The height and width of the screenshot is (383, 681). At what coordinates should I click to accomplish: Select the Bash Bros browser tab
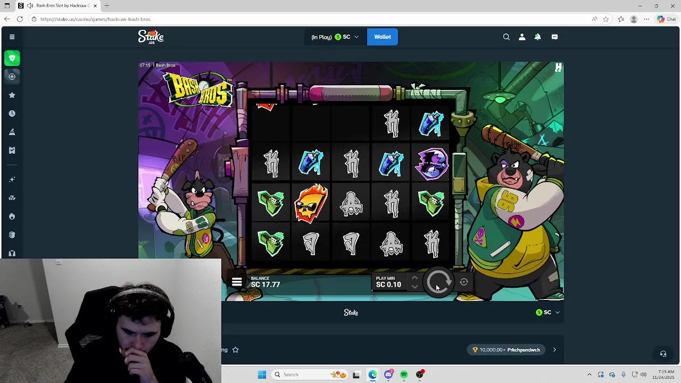(x=57, y=5)
